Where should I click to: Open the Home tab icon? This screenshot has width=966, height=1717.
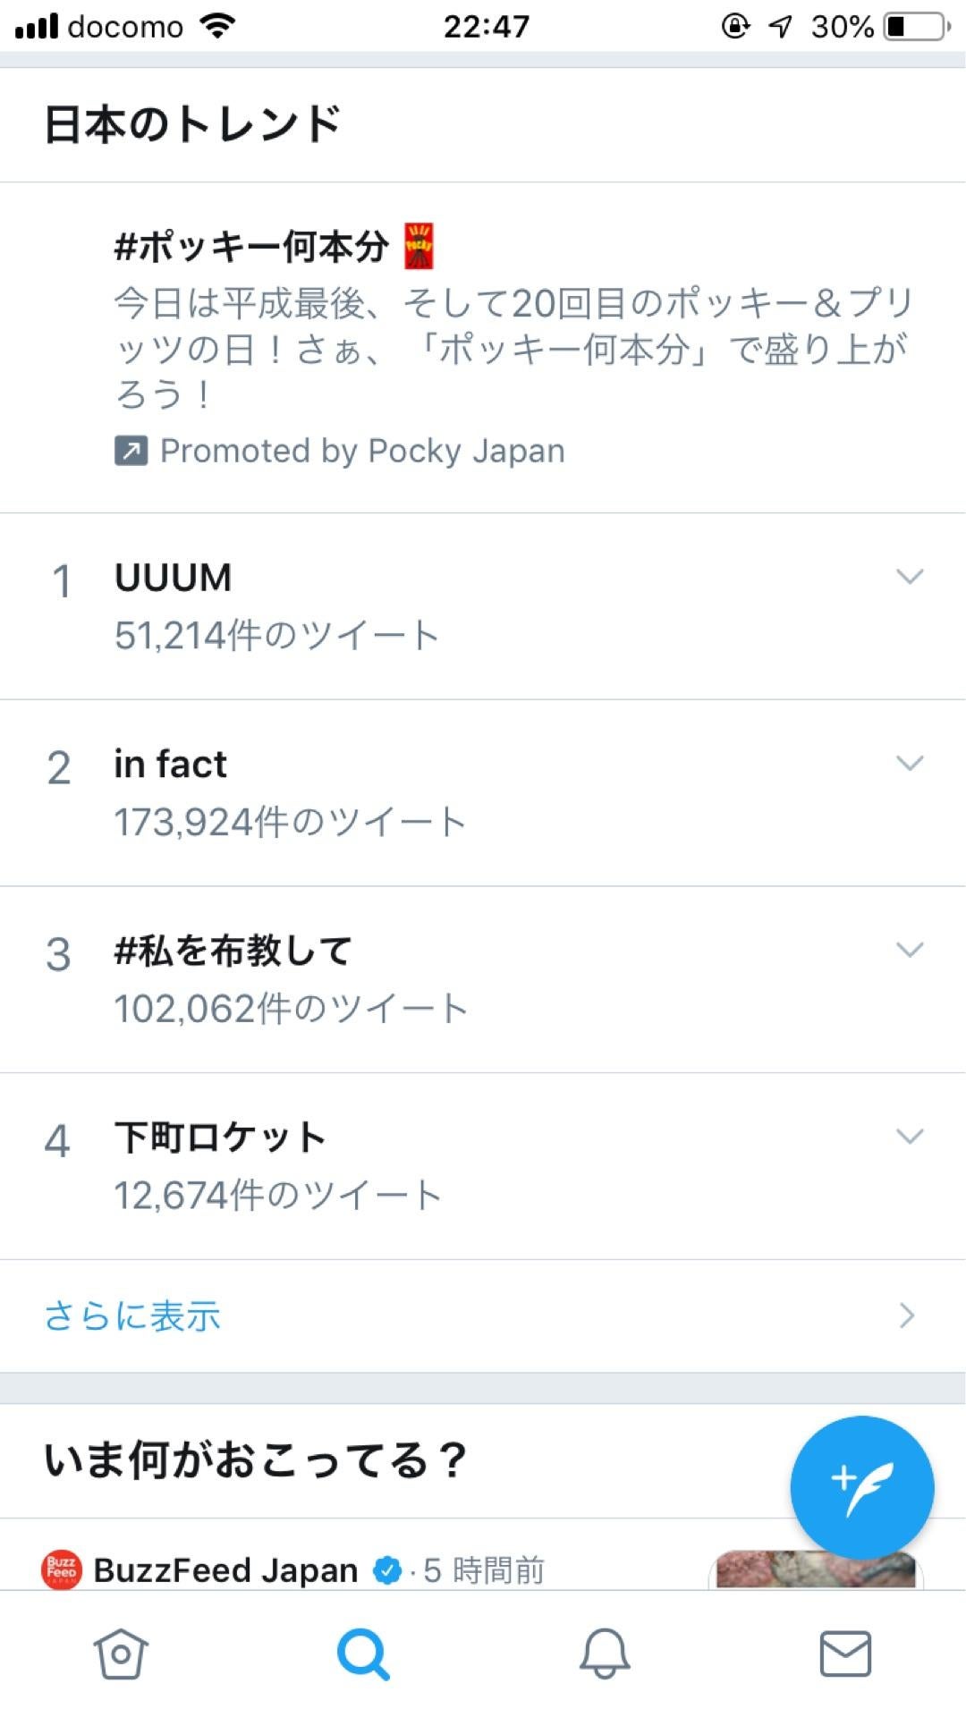[x=121, y=1654]
